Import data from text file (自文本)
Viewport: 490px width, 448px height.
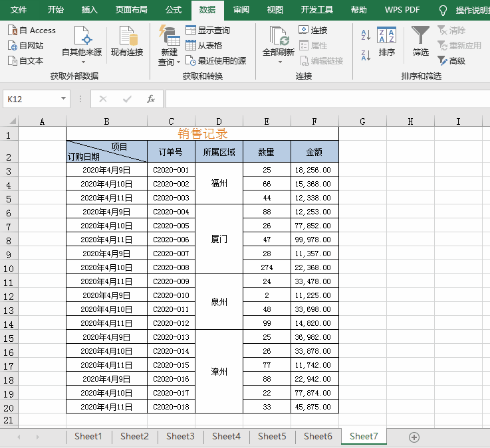[26, 60]
